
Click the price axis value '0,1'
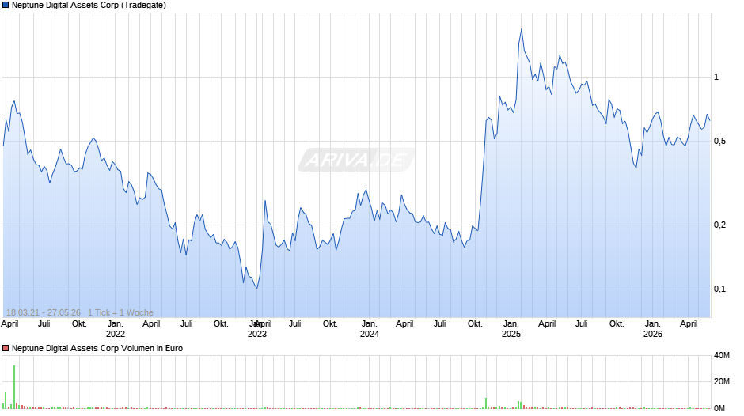coord(719,289)
